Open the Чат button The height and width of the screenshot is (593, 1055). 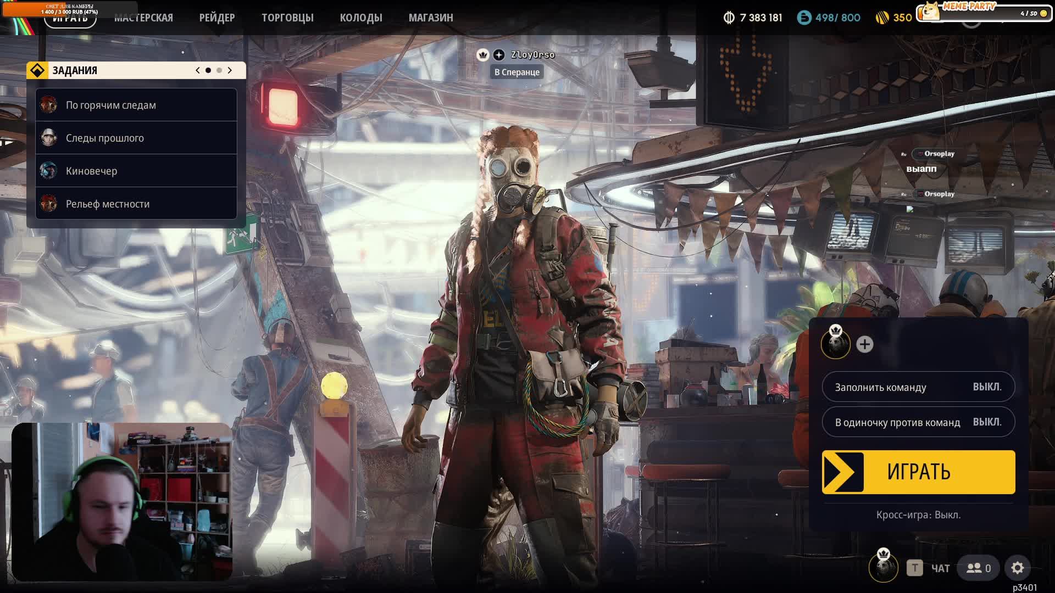point(940,568)
